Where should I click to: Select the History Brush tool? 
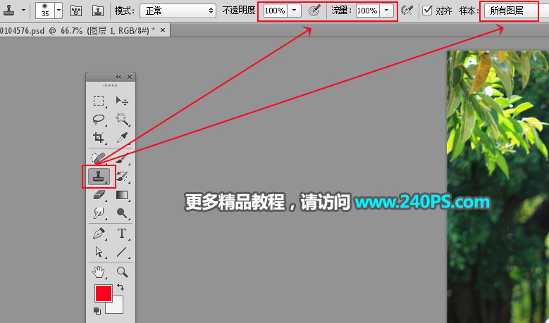pos(122,177)
